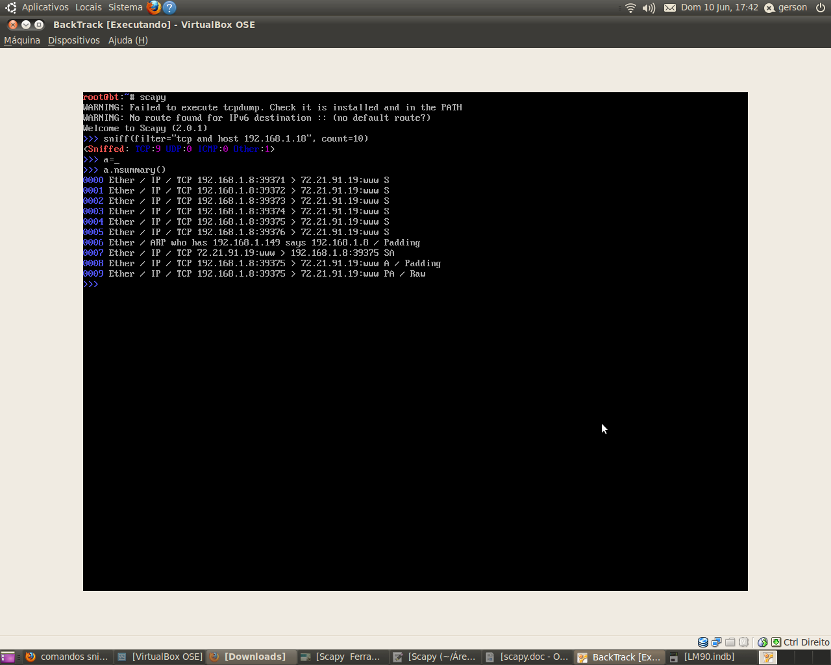831x665 pixels.
Task: Open the clock showing Dom 10 Jun, 17:42
Action: [x=719, y=7]
